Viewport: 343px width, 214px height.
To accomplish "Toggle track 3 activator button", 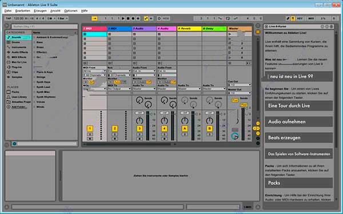I will click(x=139, y=129).
